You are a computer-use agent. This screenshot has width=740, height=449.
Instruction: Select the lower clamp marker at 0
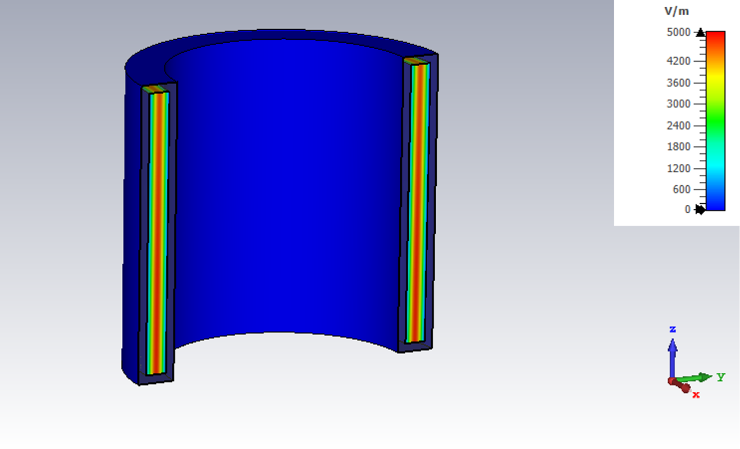(700, 209)
